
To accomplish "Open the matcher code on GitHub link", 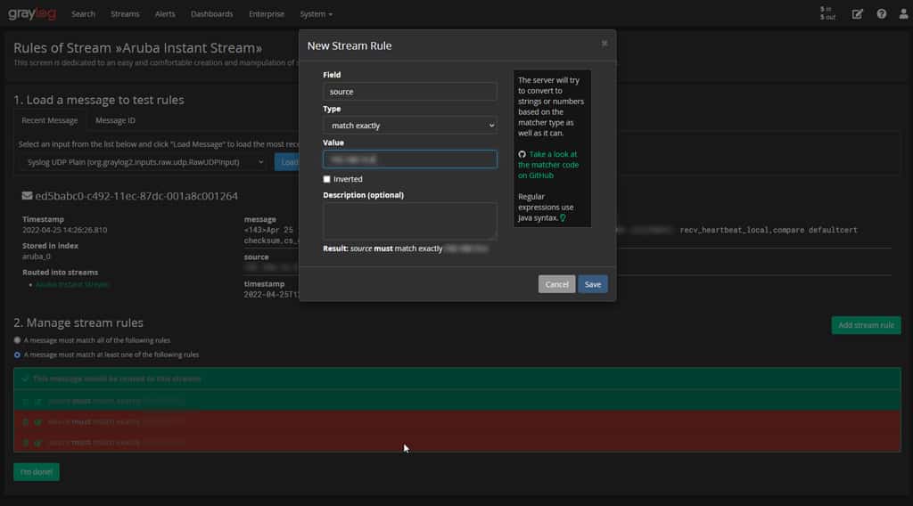I will coord(548,165).
